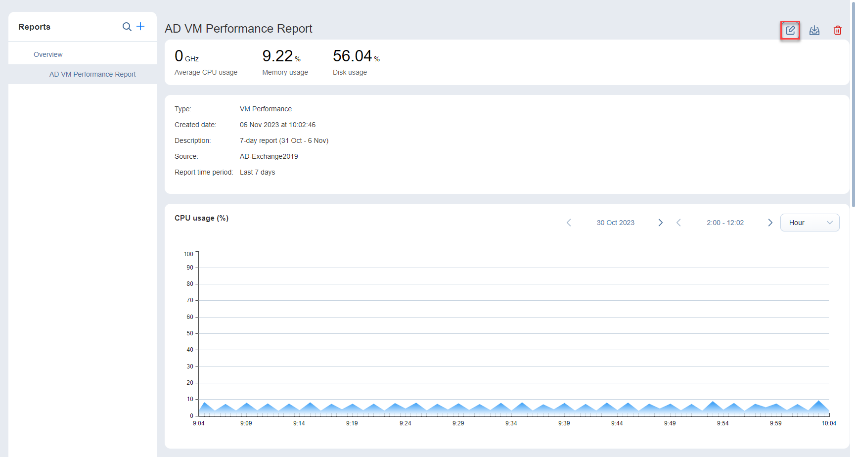Delete the report with red trash icon
This screenshot has width=857, height=457.
click(x=837, y=31)
